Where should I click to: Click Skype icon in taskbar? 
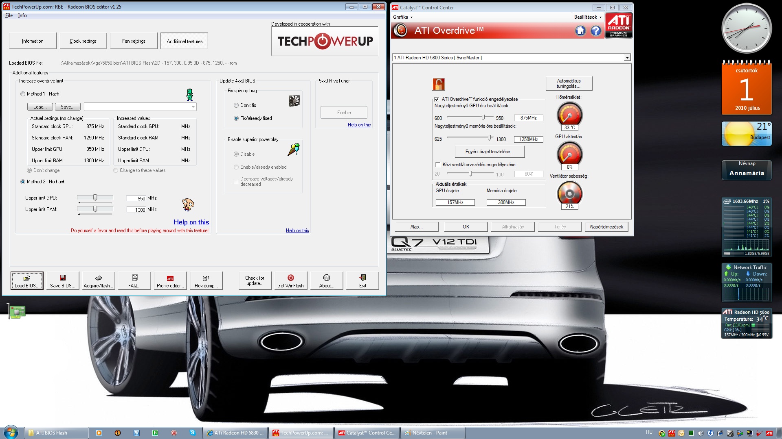click(x=192, y=433)
